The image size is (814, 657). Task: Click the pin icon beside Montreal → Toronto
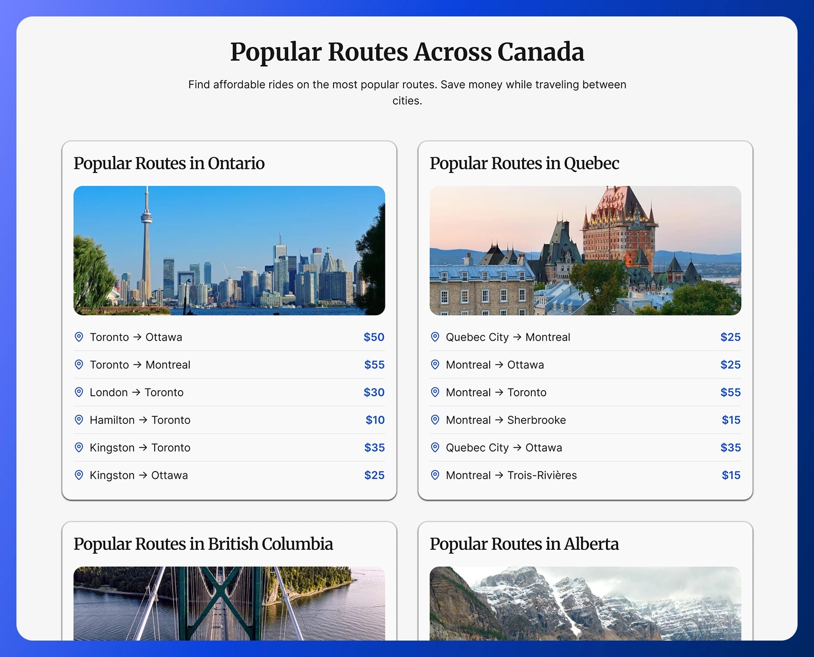tap(435, 392)
